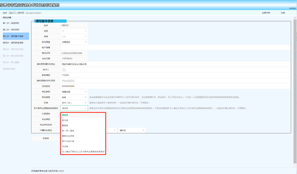The image size is (297, 174).
Task: Collapse the 艺术类专业课省级统考报名 dropdown arrow
Action: click(86, 108)
